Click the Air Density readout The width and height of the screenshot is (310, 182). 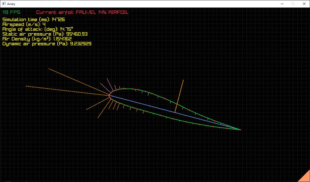pyautogui.click(x=37, y=39)
